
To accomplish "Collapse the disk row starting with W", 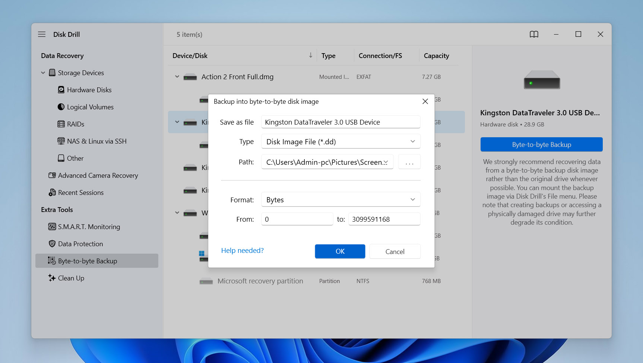I will point(177,213).
